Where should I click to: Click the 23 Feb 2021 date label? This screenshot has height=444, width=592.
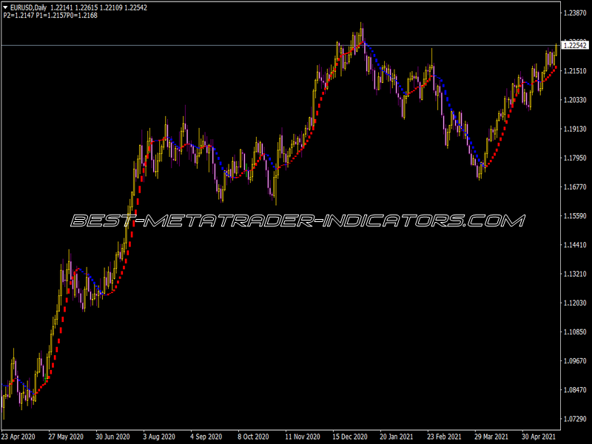(x=445, y=437)
